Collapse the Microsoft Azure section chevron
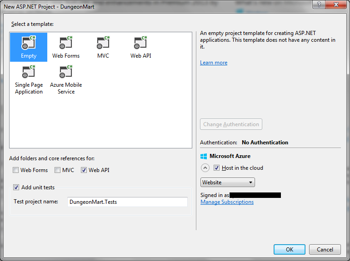Screen dimensions: 350x261 (x=205, y=168)
